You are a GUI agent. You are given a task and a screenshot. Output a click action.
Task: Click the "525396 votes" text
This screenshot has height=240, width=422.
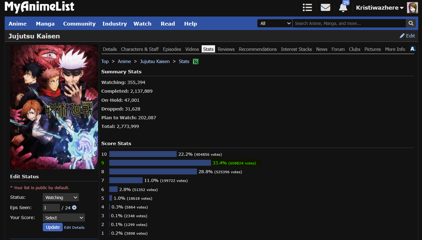click(228, 172)
